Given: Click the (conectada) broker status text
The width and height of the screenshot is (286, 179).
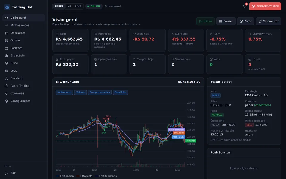Looking at the screenshot, I should 262,105.
